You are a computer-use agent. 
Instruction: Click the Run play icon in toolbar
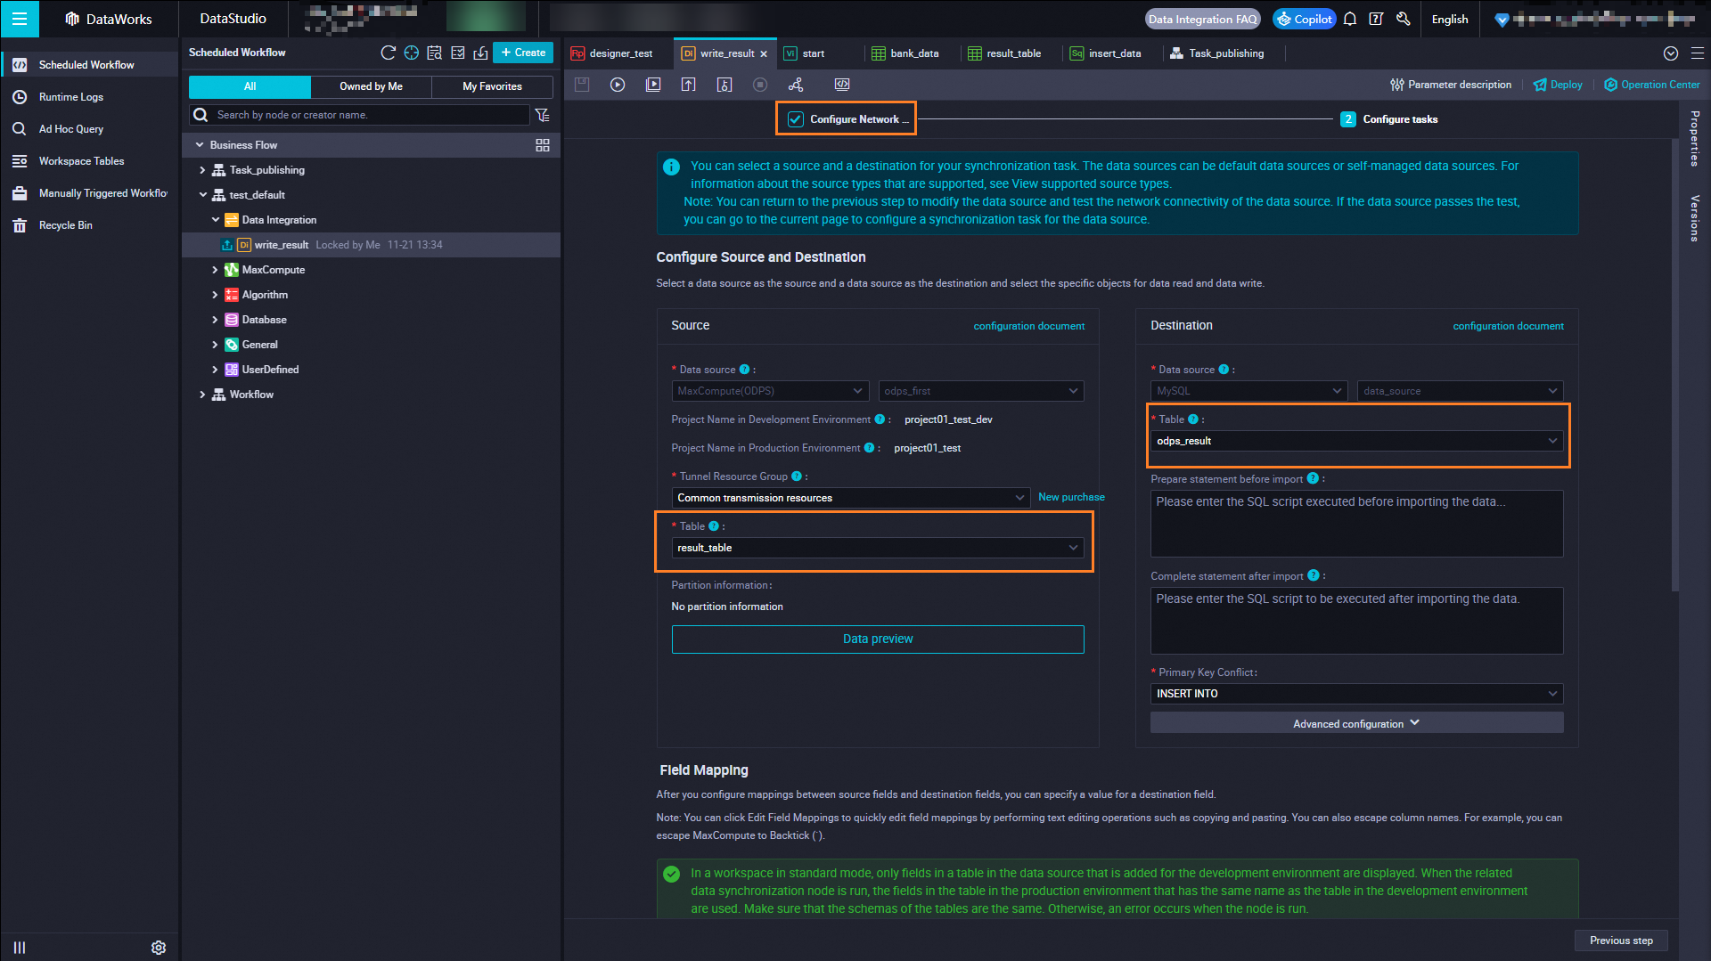pos(618,85)
